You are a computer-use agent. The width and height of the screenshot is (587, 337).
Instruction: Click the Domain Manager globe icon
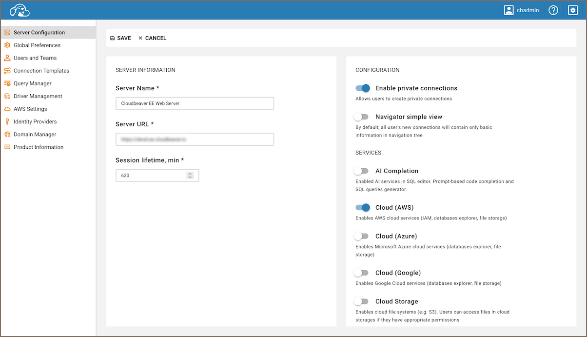pyautogui.click(x=7, y=134)
